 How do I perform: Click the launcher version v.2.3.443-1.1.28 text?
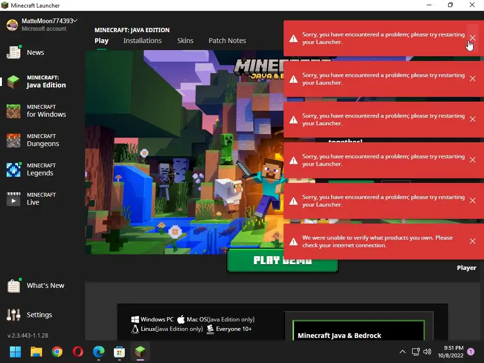[28, 335]
